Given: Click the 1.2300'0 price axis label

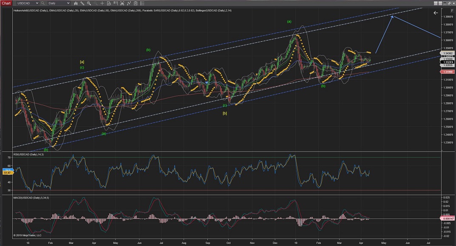Looking at the screenshot, I should (x=448, y=143).
